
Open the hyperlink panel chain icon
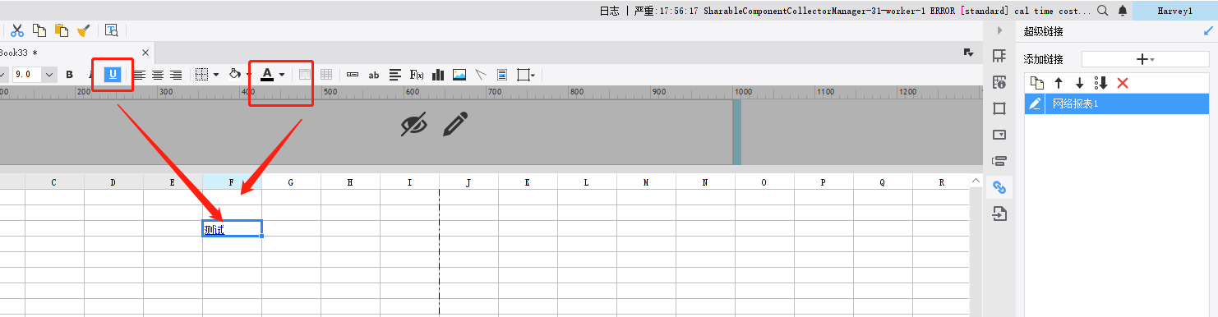[x=999, y=187]
